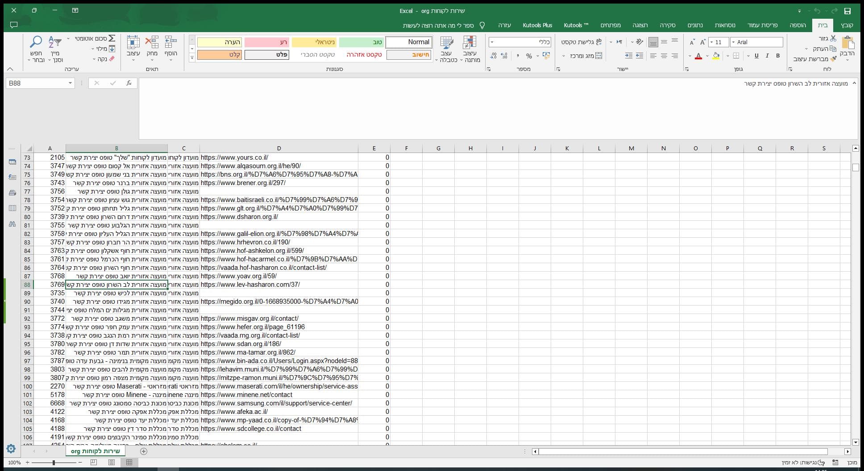Screen dimensions: 864x471
Task: Toggle Wrap Text option
Action: [x=598, y=42]
